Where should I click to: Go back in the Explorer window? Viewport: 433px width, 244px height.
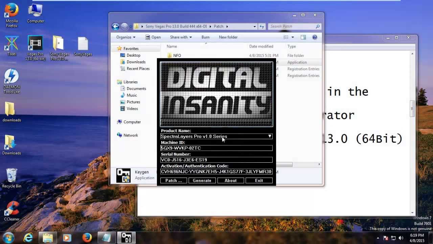coord(115,26)
